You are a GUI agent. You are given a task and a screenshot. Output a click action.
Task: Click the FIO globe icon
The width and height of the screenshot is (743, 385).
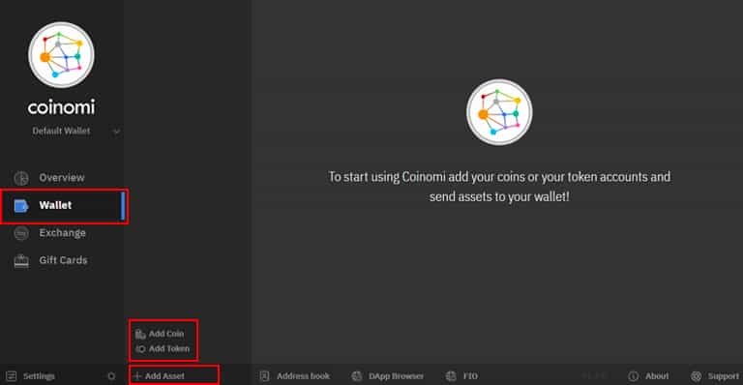(x=451, y=376)
